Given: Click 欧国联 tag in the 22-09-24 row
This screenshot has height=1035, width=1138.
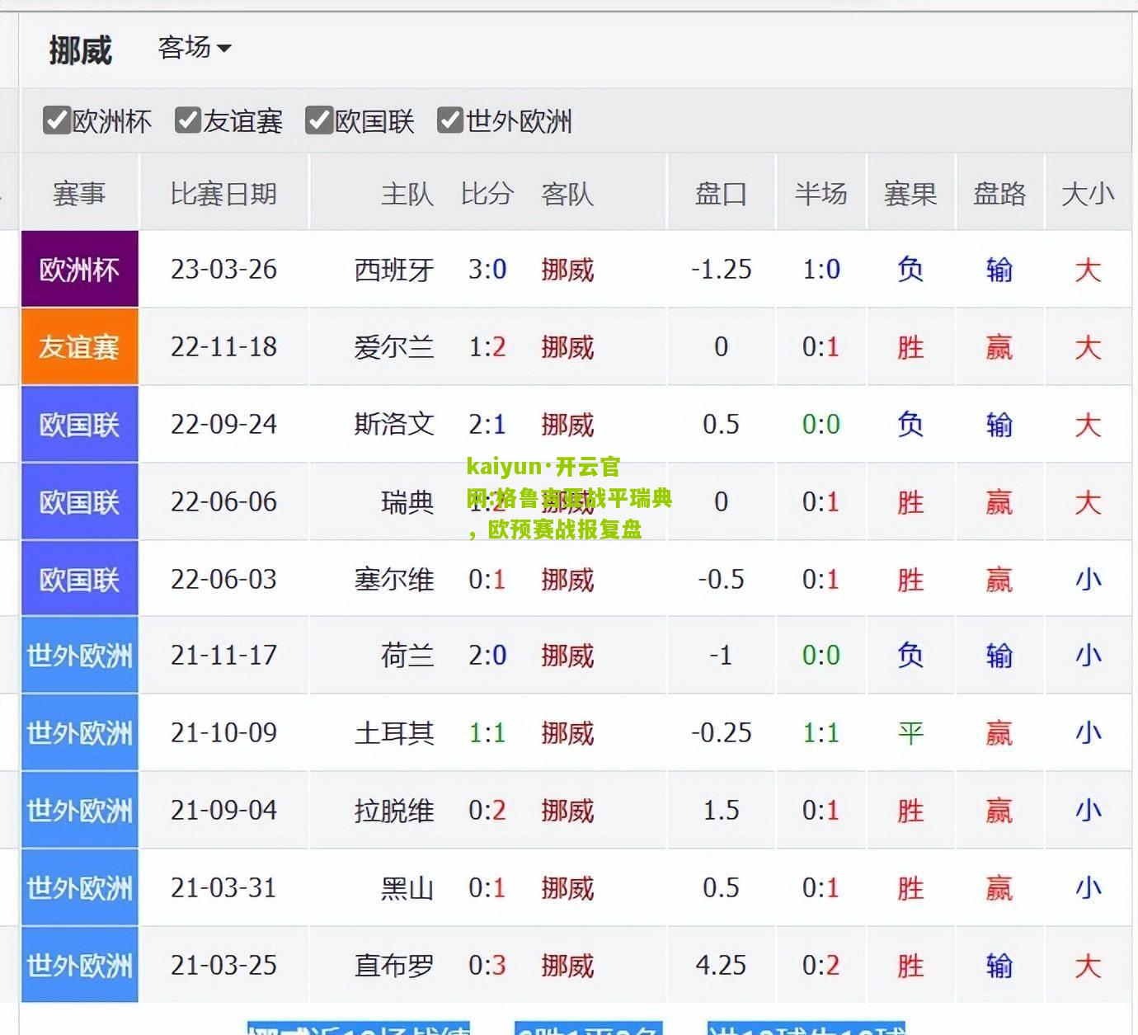Looking at the screenshot, I should point(79,424).
